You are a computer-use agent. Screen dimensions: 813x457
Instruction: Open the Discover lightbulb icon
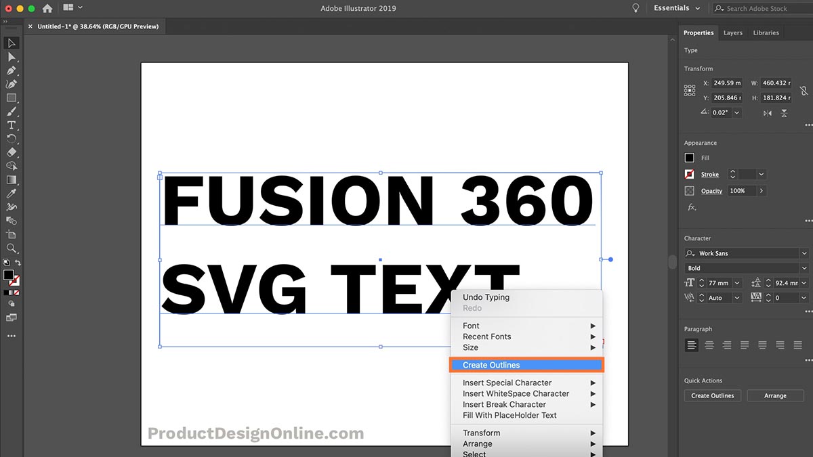[635, 8]
